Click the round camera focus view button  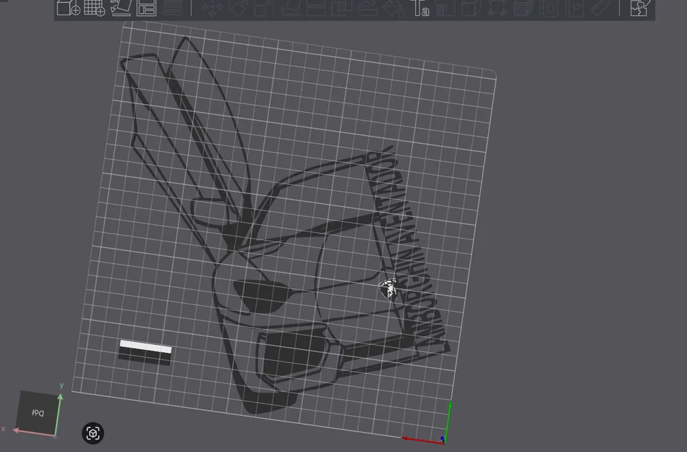click(93, 433)
